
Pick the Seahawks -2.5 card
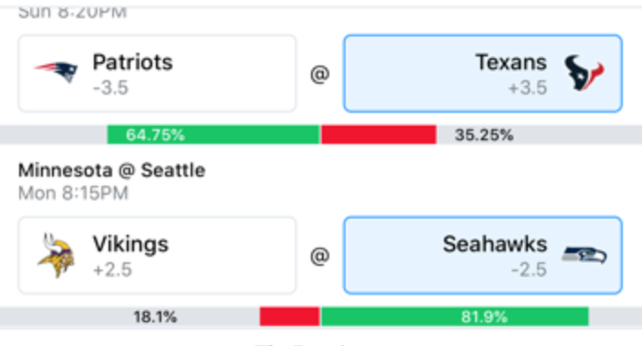tap(483, 255)
